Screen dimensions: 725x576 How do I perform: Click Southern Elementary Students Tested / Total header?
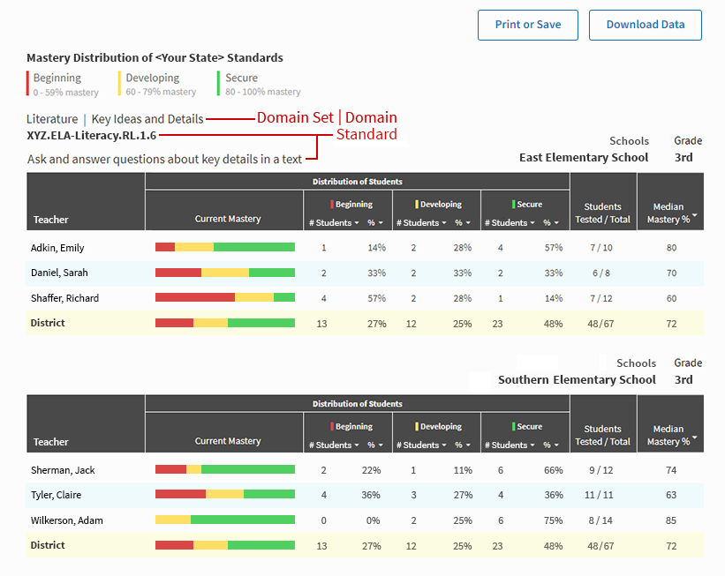pyautogui.click(x=602, y=435)
